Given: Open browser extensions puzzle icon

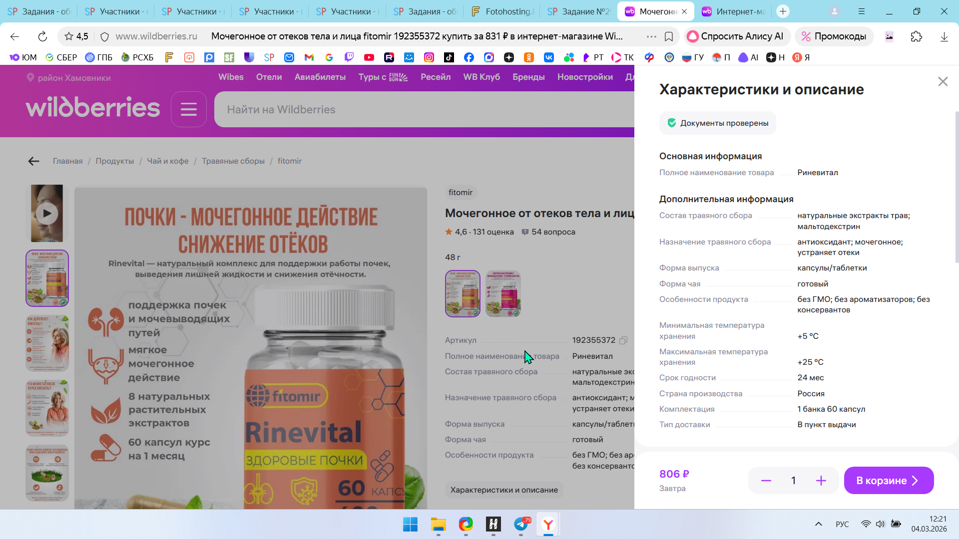Looking at the screenshot, I should tap(916, 36).
